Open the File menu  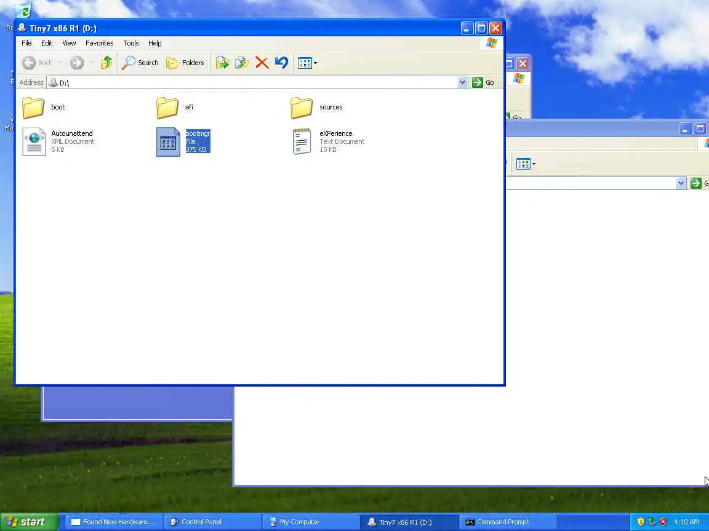pyautogui.click(x=26, y=43)
